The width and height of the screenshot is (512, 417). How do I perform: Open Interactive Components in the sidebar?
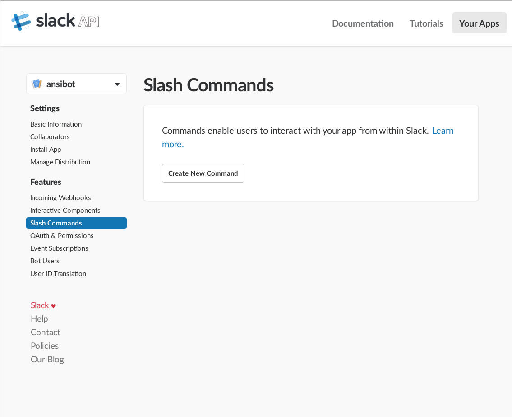tap(65, 211)
